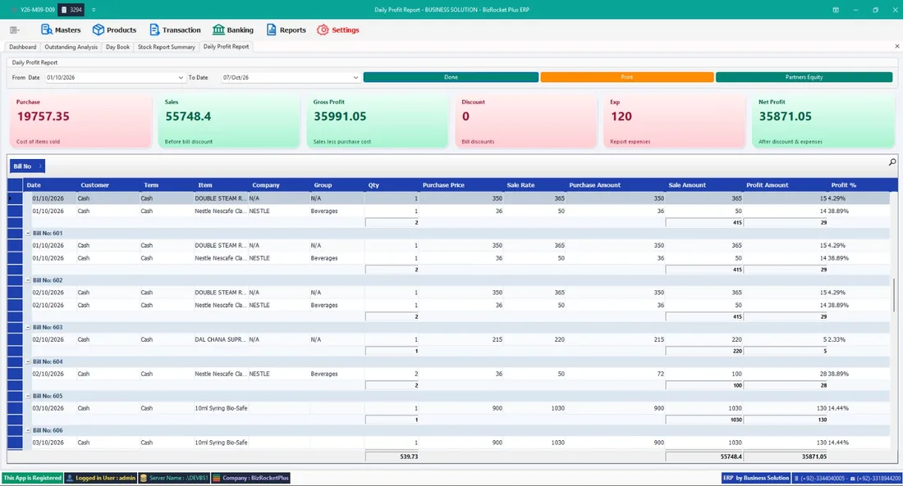
Task: Open grid search magnifier icon
Action: tap(892, 163)
